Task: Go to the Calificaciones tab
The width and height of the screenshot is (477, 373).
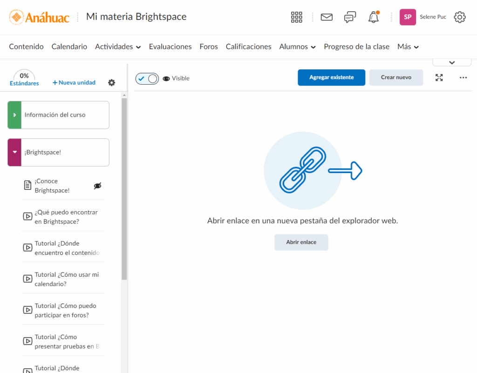Action: click(x=248, y=47)
